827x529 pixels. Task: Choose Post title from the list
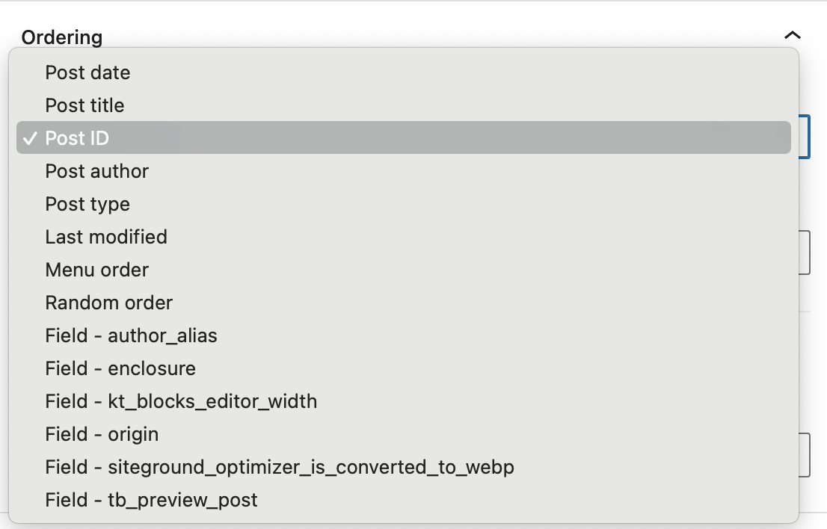(404, 105)
